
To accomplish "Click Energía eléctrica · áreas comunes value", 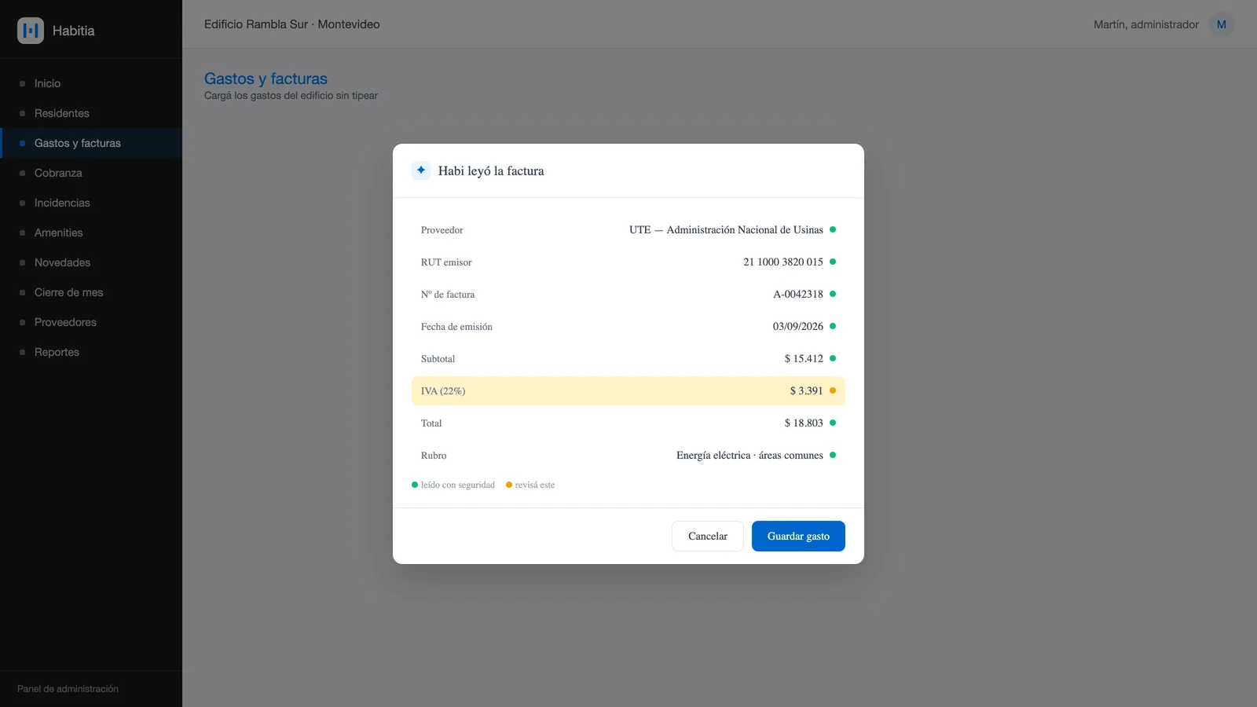I will point(749,455).
